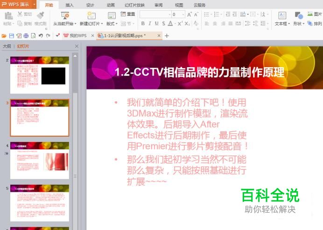323x230 pixels.
Task: Click the open folder icon in quick toolbar
Action: coord(4,36)
